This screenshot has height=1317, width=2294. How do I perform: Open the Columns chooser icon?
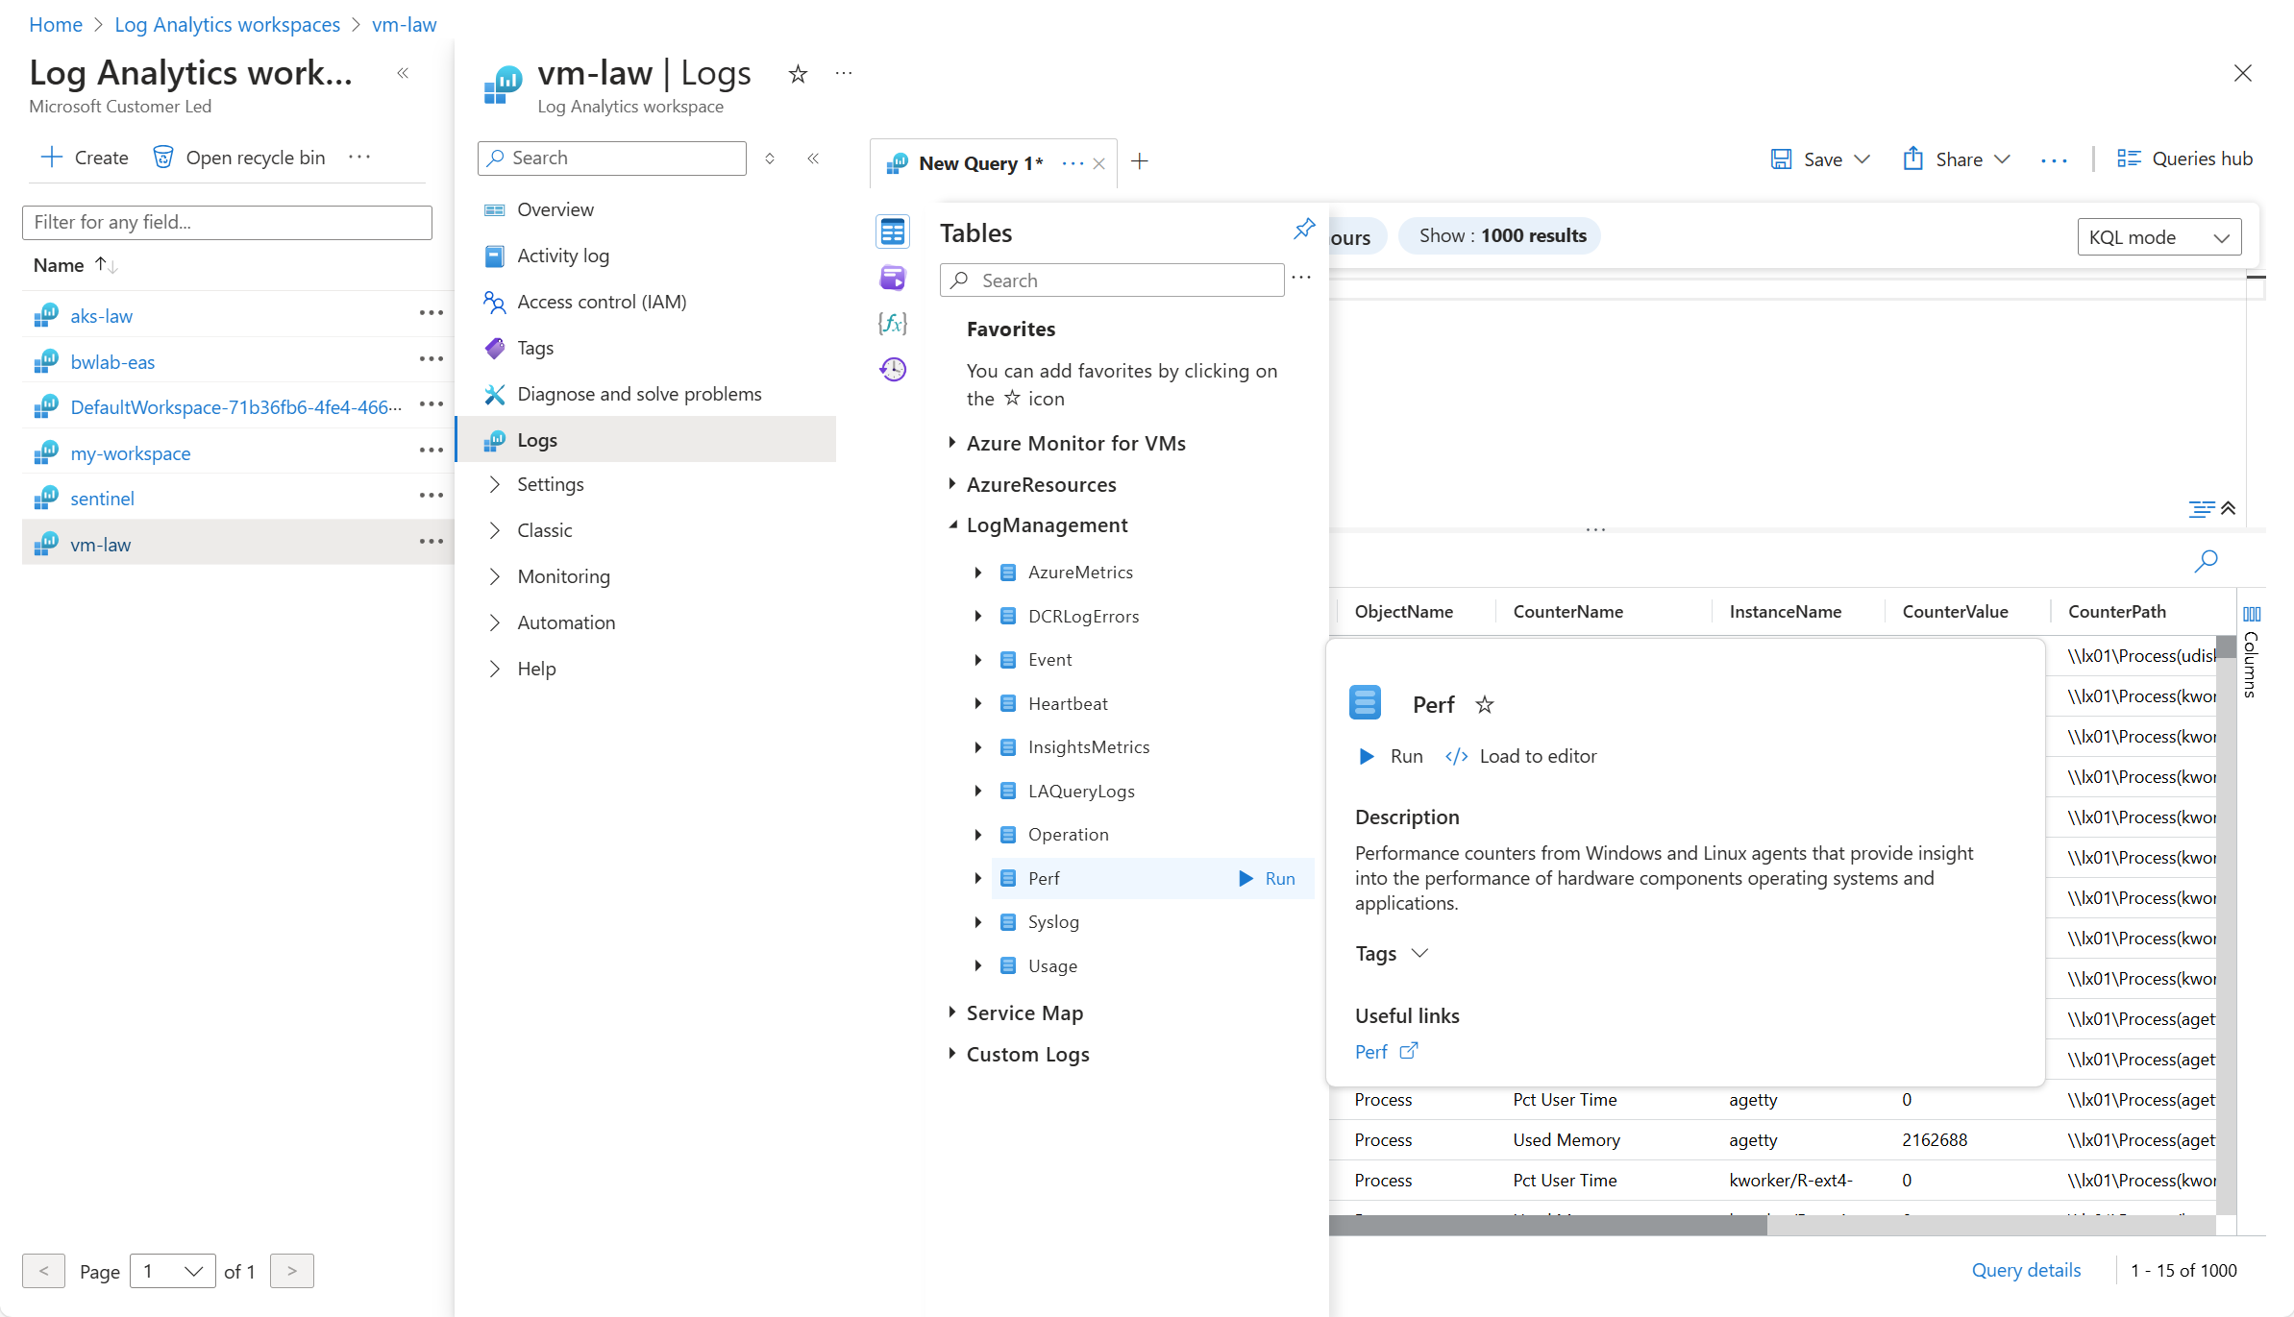click(2251, 615)
